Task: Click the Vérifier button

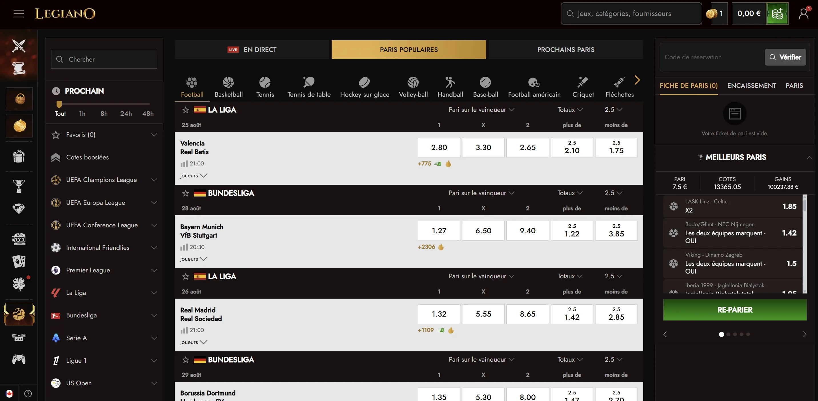Action: click(785, 57)
